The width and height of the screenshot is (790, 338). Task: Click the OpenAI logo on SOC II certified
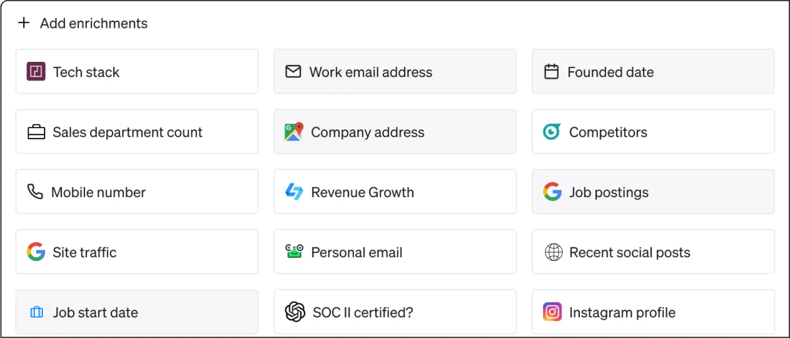click(x=294, y=312)
